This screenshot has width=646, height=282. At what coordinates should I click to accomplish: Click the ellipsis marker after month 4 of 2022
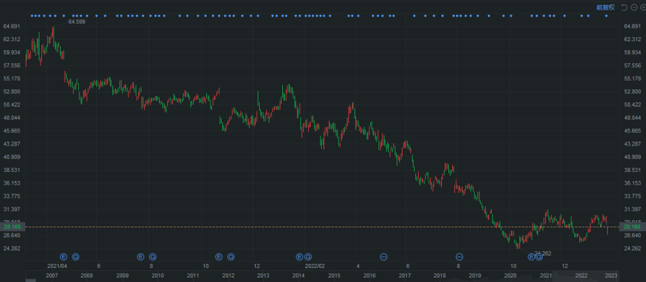pyautogui.click(x=384, y=256)
